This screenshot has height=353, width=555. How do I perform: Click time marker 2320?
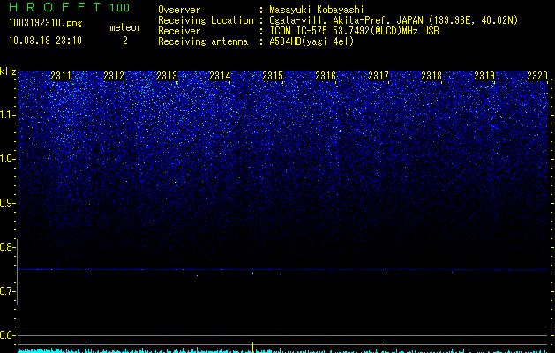(x=537, y=76)
